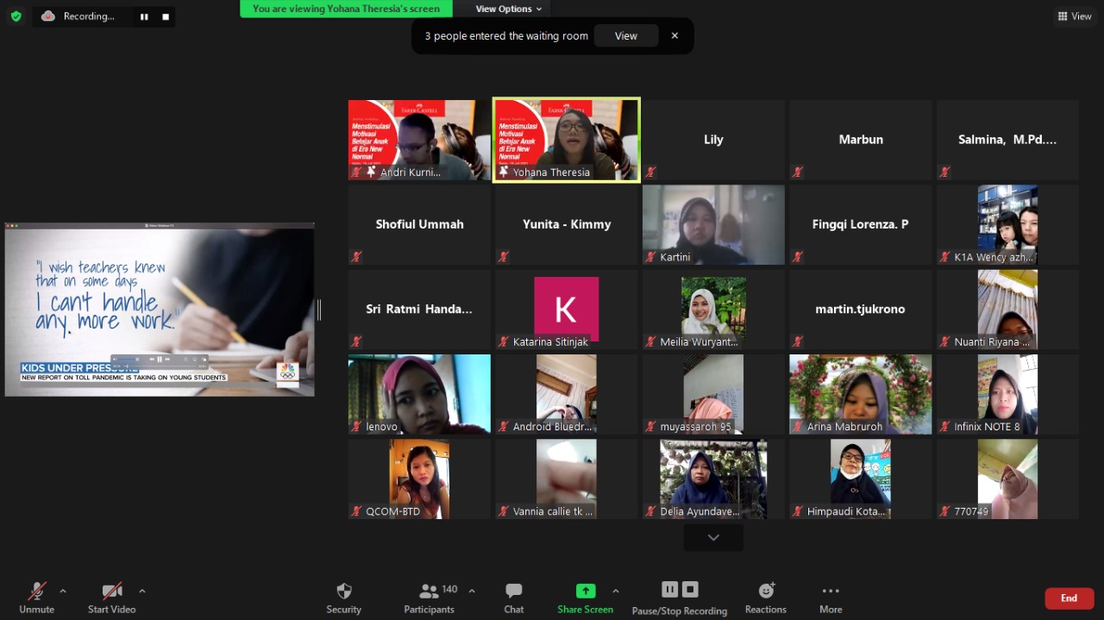Click View button in waiting room notice
1104x620 pixels.
[x=626, y=36]
